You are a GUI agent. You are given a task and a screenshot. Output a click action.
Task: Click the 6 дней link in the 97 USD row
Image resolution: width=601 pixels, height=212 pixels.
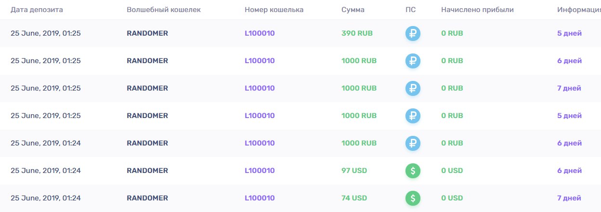(x=569, y=171)
